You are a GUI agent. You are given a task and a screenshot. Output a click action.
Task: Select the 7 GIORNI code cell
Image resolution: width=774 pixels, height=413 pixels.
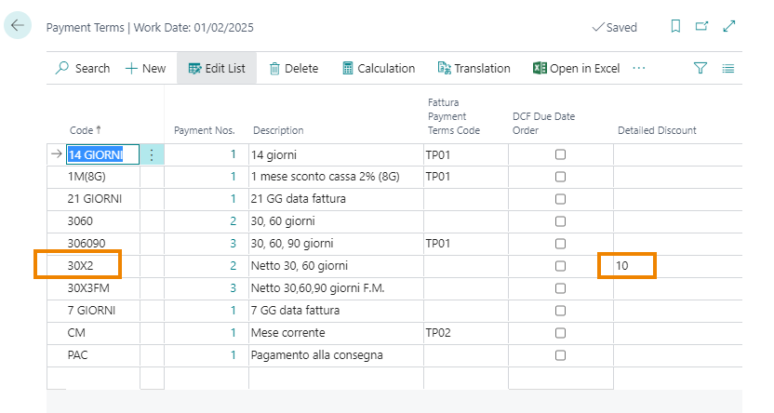[102, 311]
